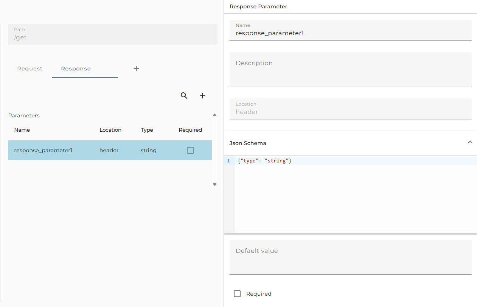477x307 pixels.
Task: Open the parameter search magnifier icon
Action: point(184,96)
